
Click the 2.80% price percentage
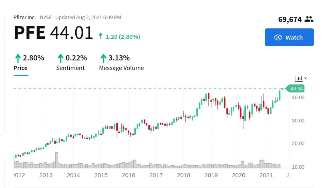point(34,58)
